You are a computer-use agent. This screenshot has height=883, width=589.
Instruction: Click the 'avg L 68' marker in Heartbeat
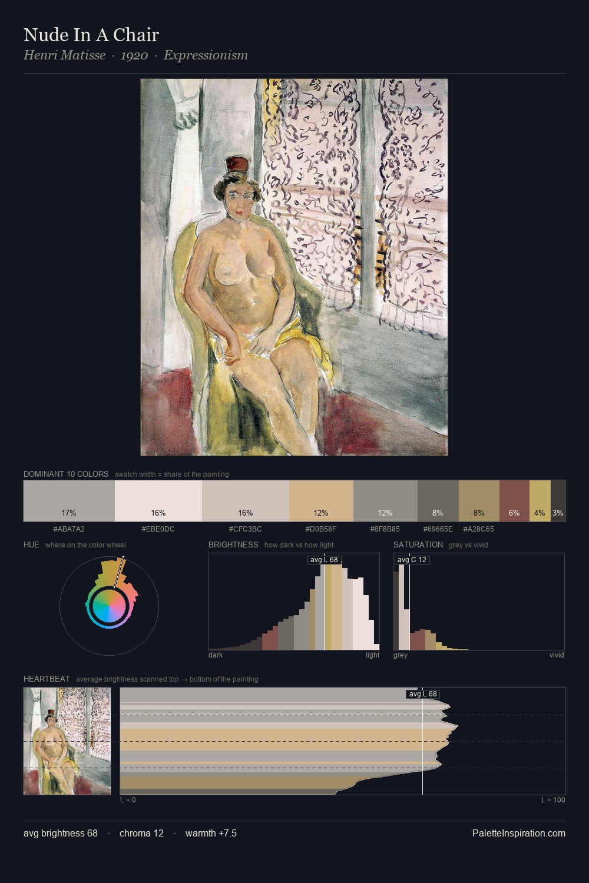coord(423,694)
